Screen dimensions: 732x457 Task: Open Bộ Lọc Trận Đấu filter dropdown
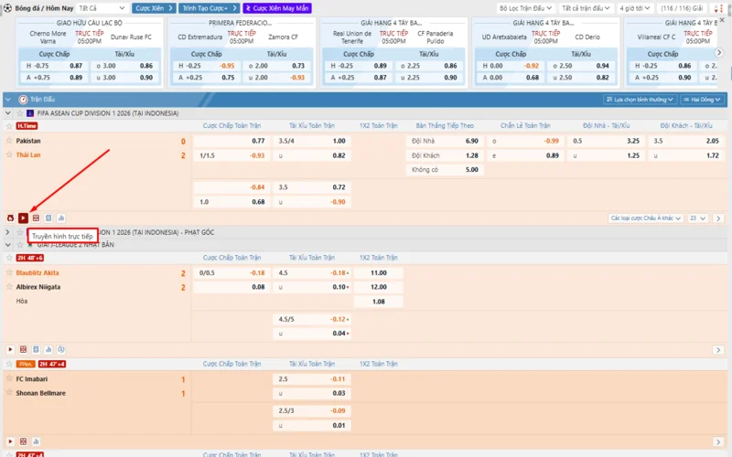click(525, 8)
